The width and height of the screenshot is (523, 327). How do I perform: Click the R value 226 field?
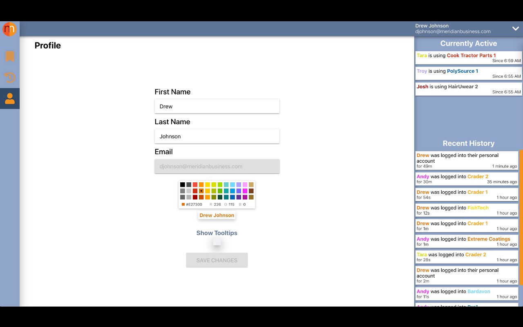(217, 204)
